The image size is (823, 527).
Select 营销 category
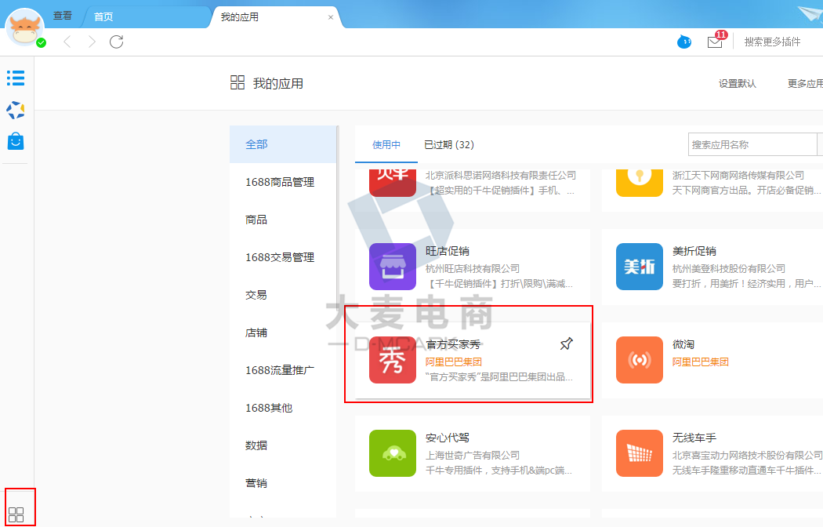point(283,483)
